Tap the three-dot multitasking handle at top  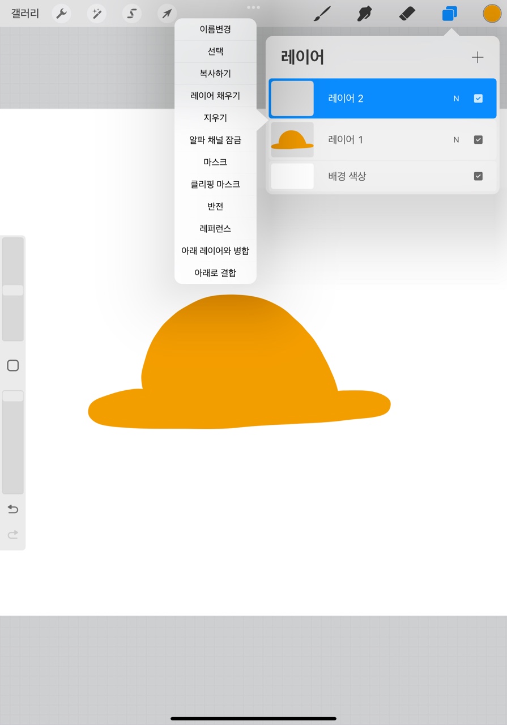[253, 7]
